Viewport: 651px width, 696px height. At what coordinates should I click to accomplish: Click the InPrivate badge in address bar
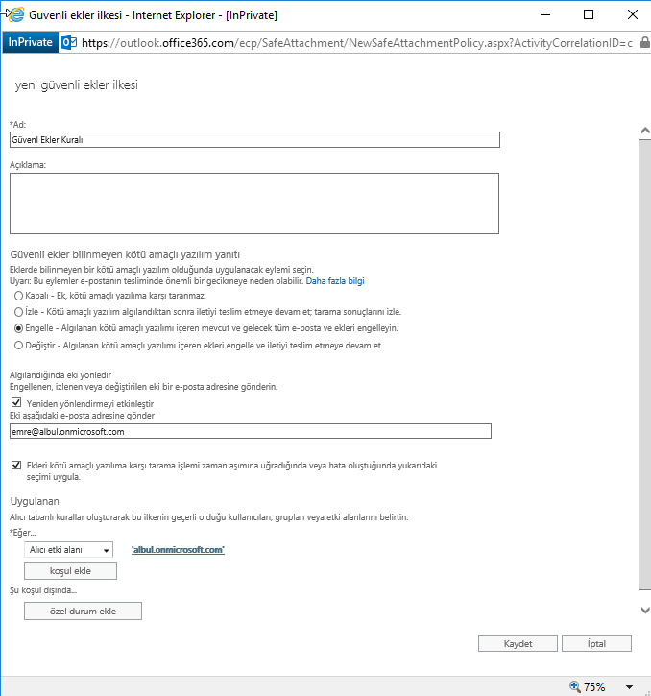click(x=30, y=42)
